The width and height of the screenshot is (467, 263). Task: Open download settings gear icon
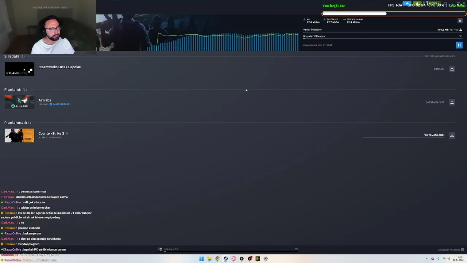[460, 20]
